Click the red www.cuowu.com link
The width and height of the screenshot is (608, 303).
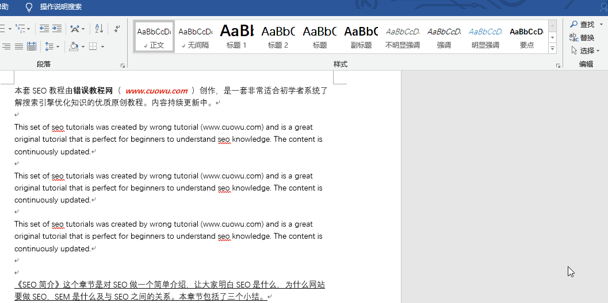point(156,91)
